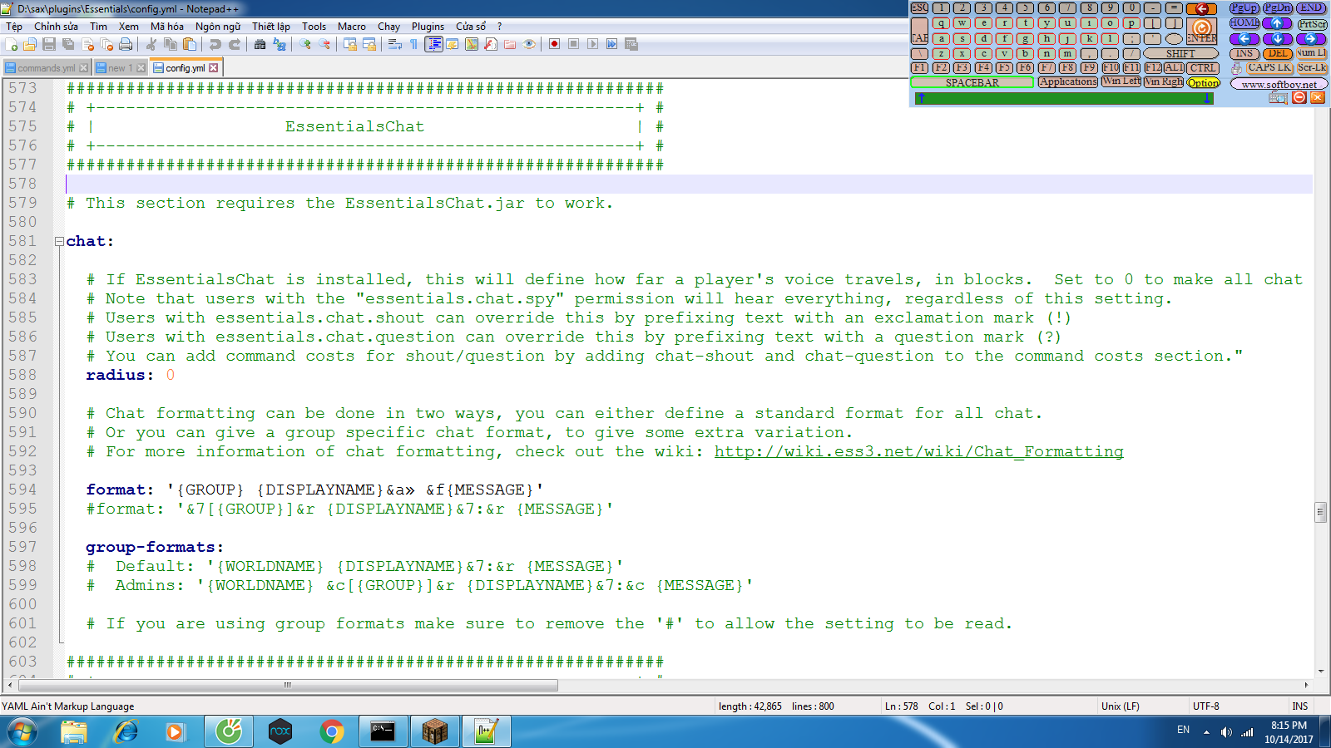Click the Windows Start button

point(22,731)
